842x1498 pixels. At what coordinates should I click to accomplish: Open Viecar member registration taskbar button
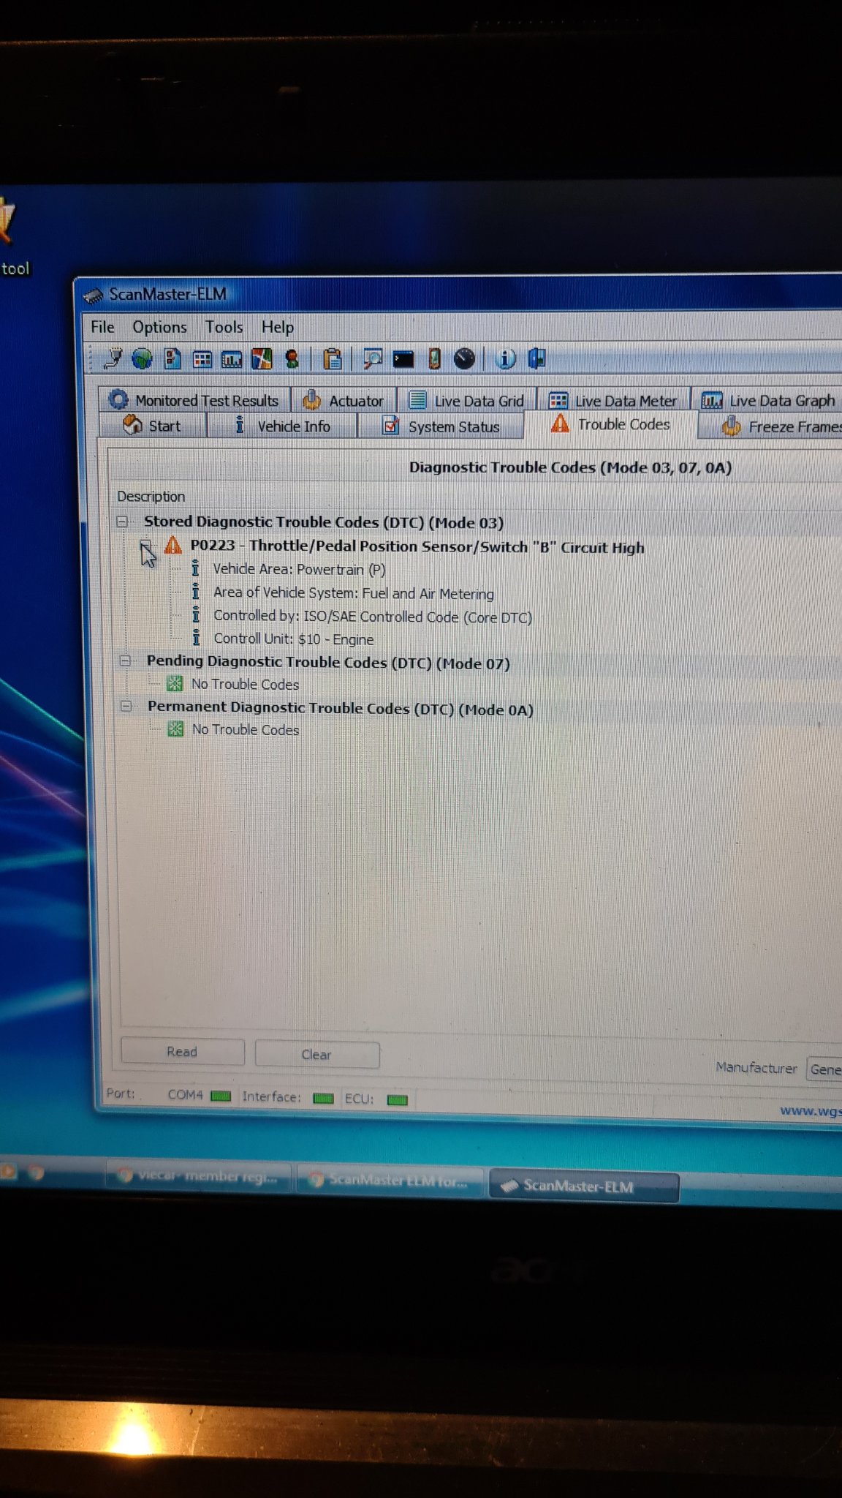click(199, 1175)
